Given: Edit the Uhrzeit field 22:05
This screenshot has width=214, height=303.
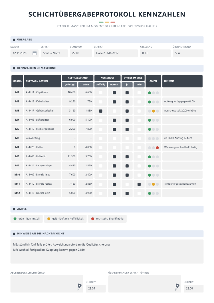Looking at the screenshot, I should 96,288.
